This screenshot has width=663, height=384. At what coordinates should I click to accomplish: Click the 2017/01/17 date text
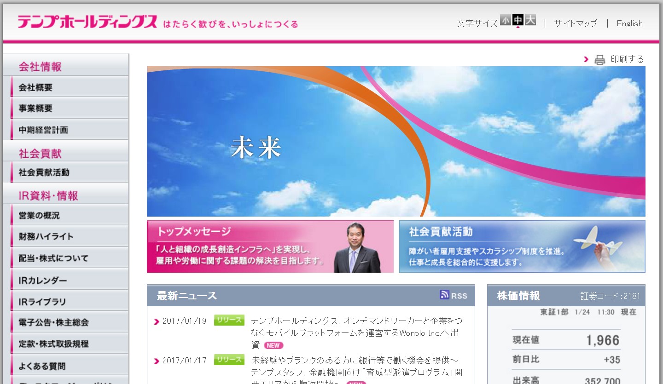184,361
